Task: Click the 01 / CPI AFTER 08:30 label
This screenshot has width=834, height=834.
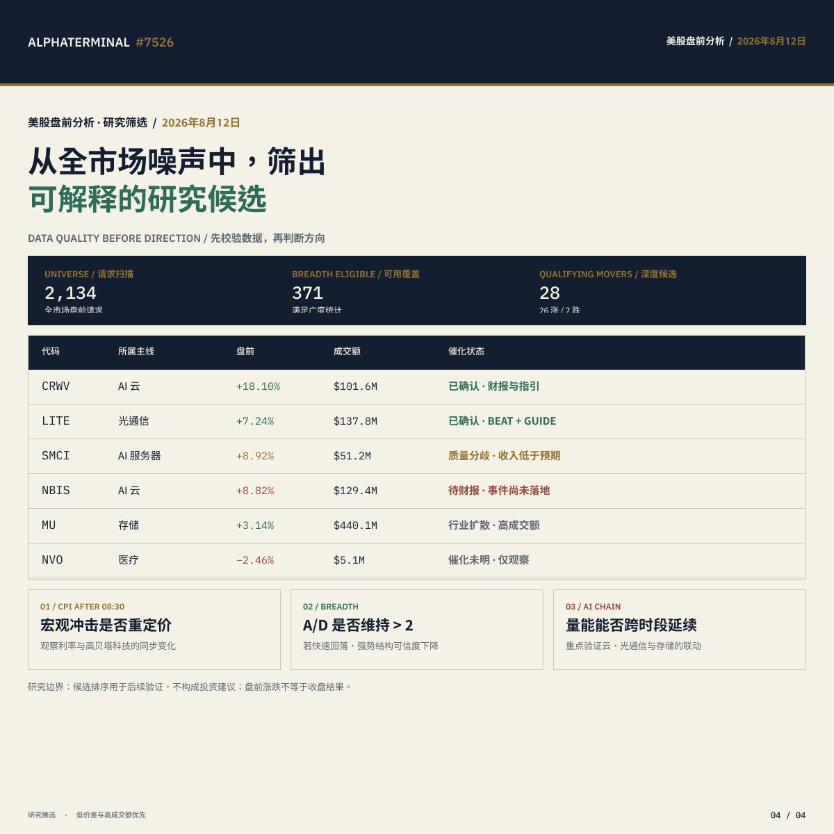Action: pyautogui.click(x=82, y=607)
